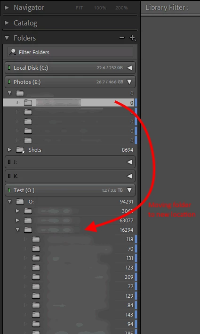Click green status light on Photos (E:)
Screen dimensions: 200x334
pyautogui.click(x=9, y=82)
